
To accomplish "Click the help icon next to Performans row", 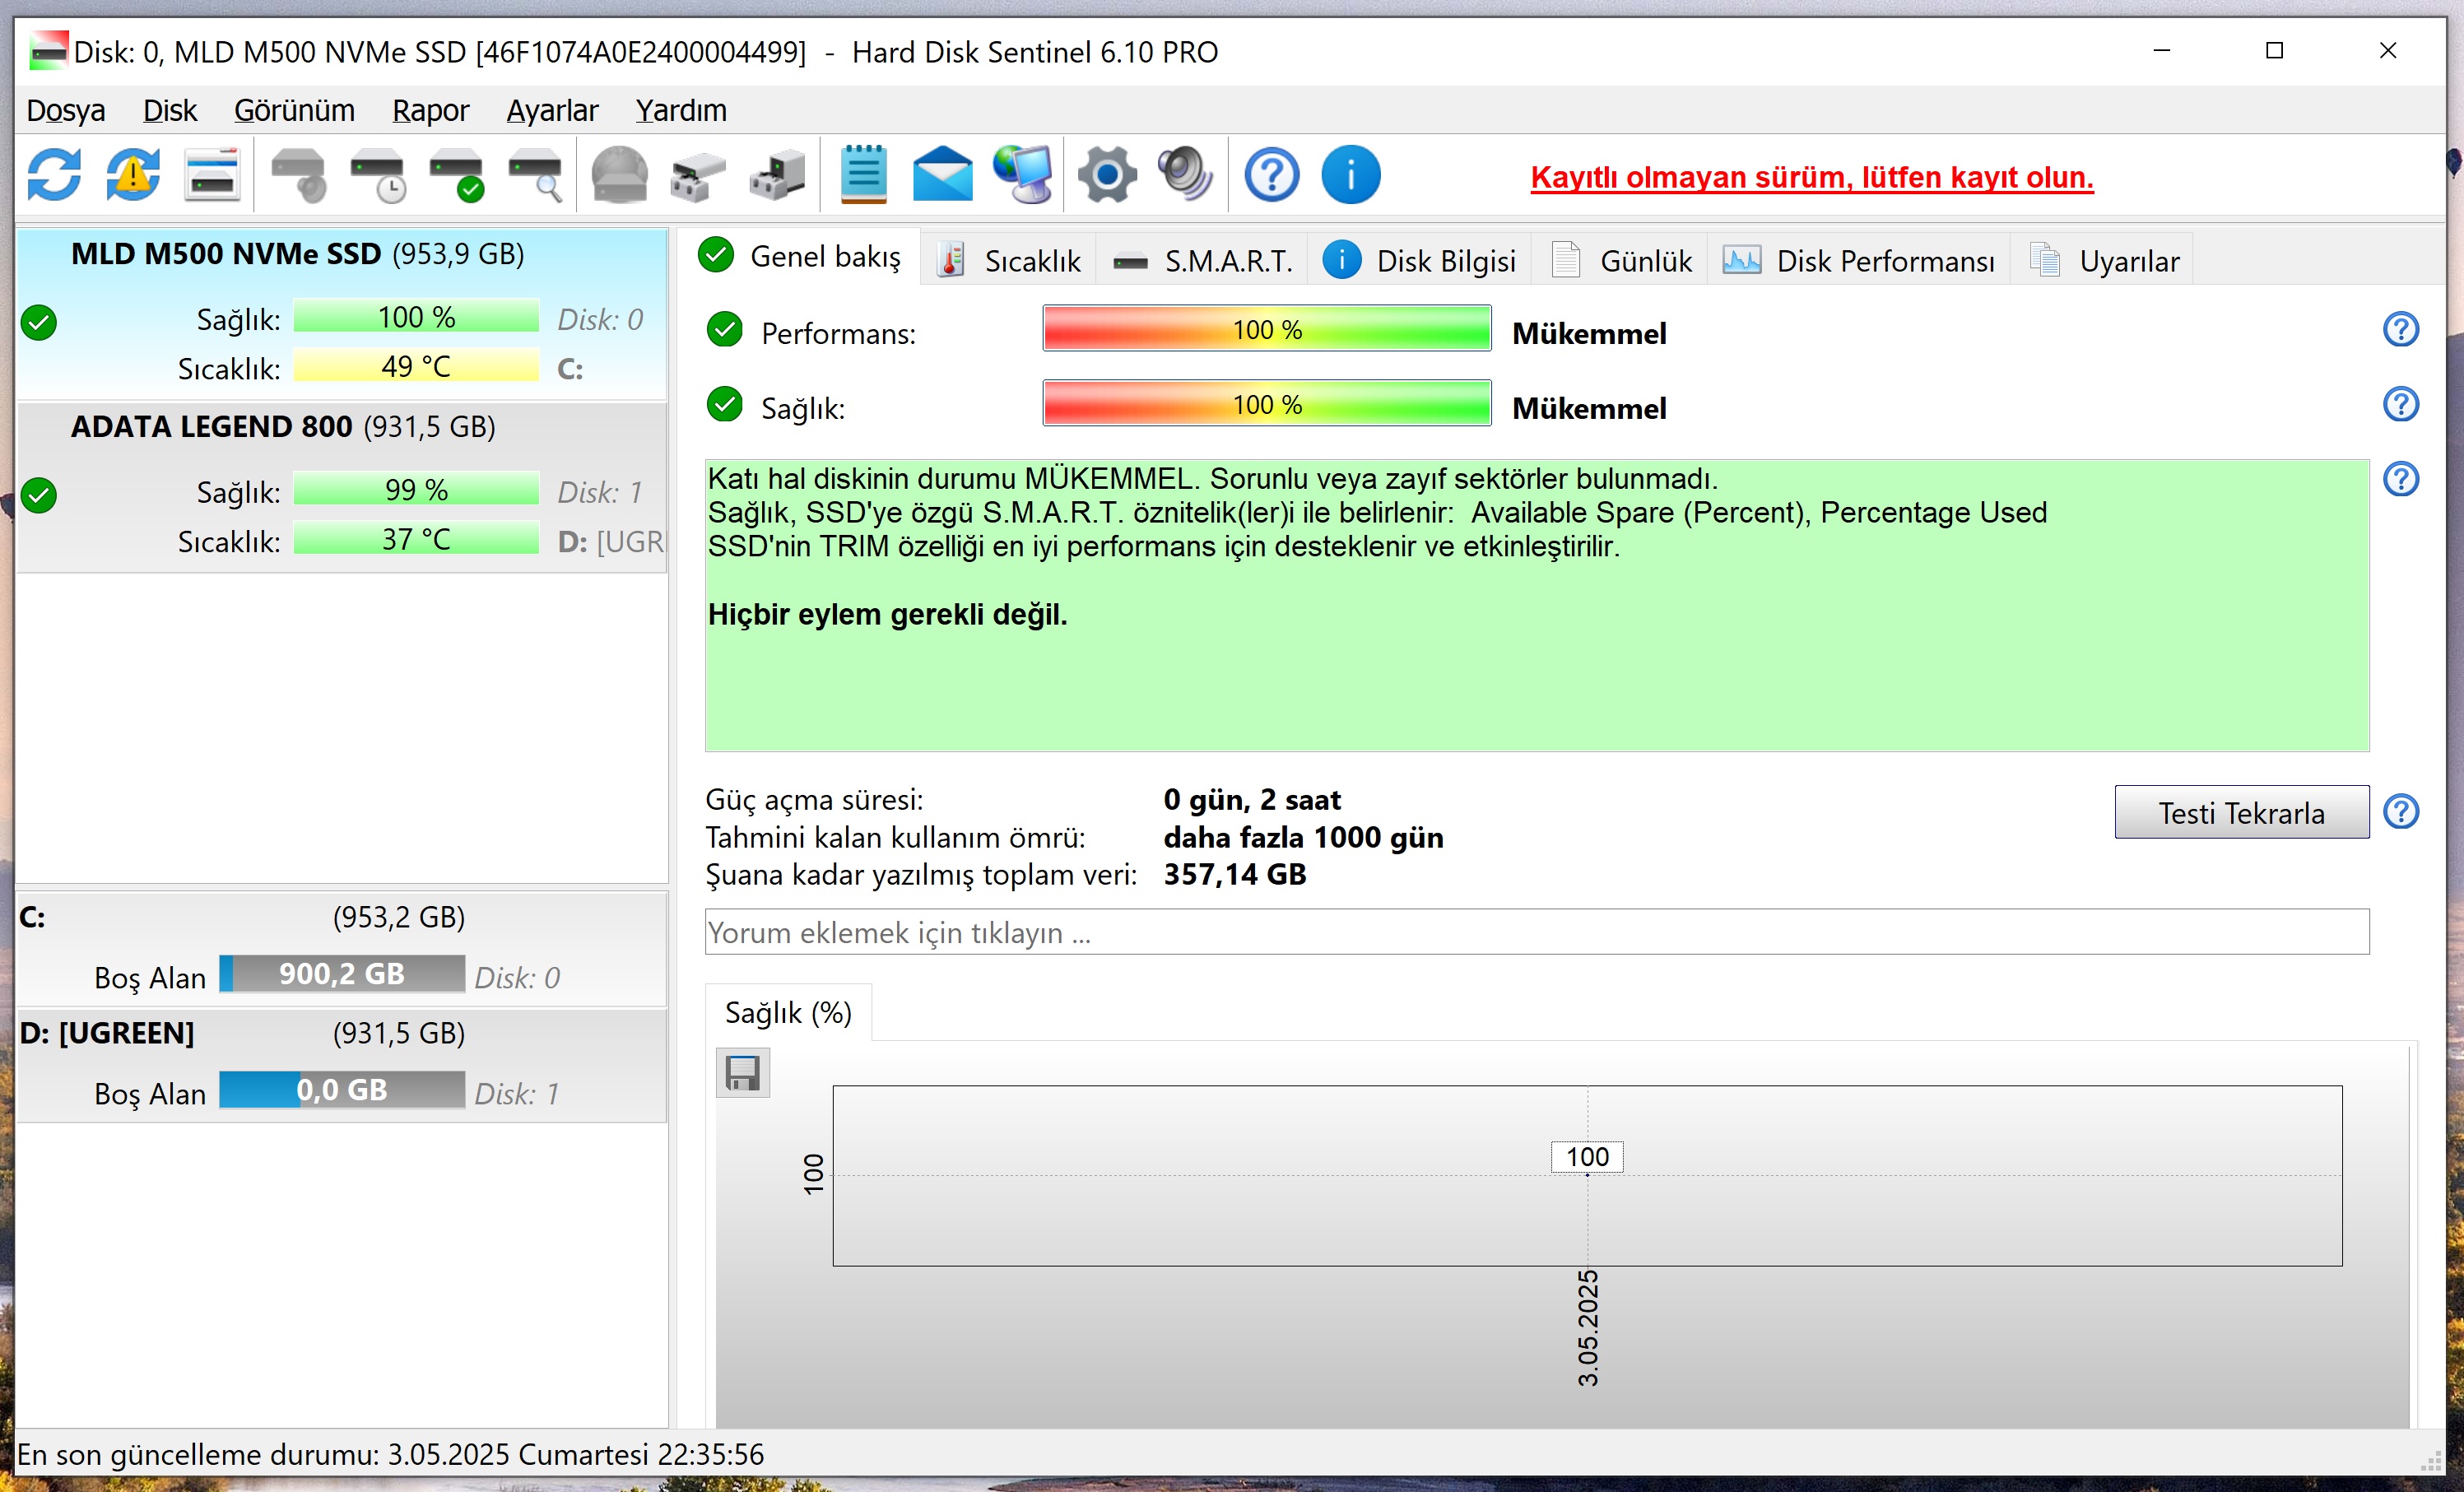I will point(2400,329).
